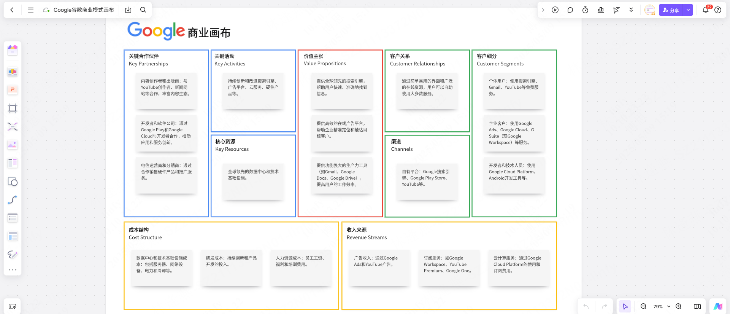The width and height of the screenshot is (730, 314).
Task: Select the connector line tool
Action: coord(13,200)
